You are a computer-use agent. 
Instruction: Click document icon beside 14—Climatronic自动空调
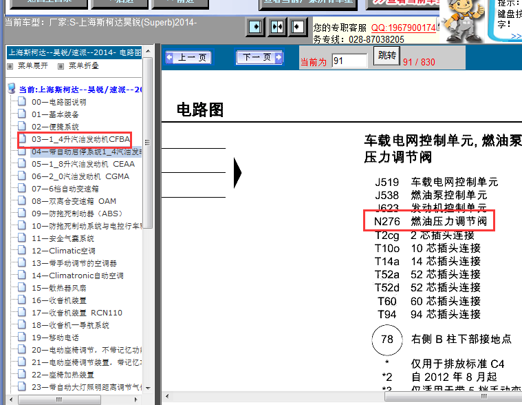pos(22,275)
